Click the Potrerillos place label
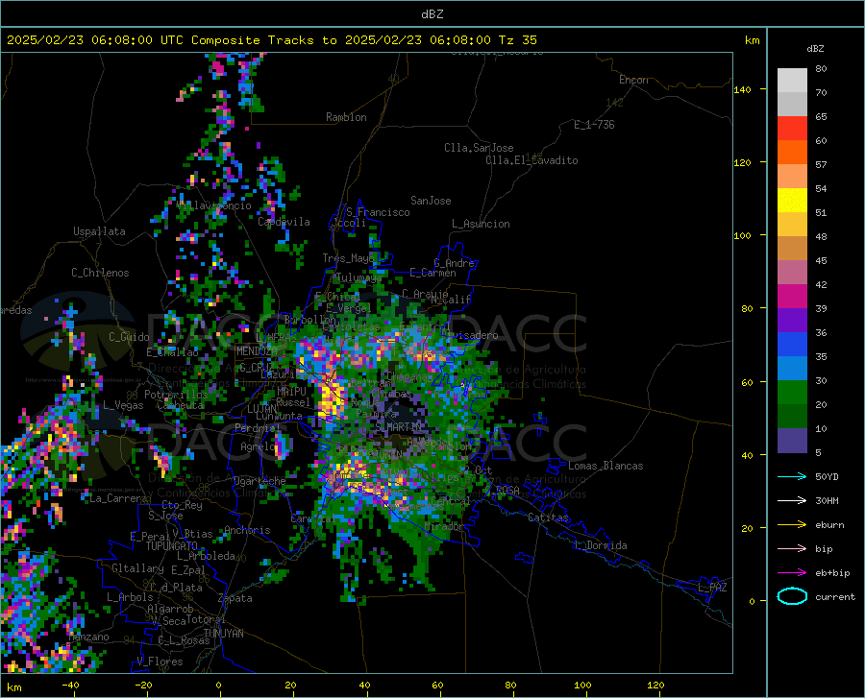865x698 pixels. (176, 395)
